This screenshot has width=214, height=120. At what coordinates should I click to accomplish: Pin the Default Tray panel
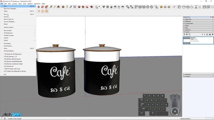(x=211, y=17)
